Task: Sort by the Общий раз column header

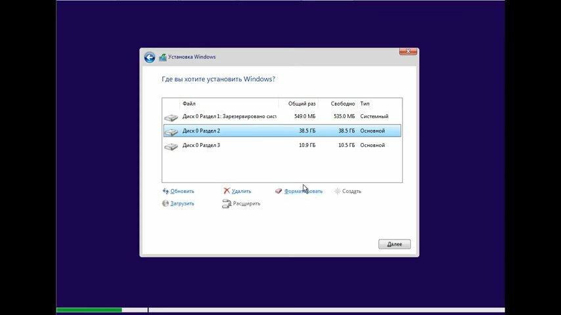Action: 298,104
